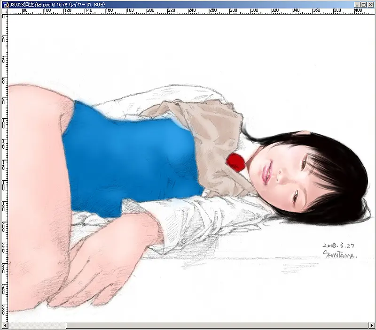Click the handwritten 2008.3.27 date

[x=338, y=245]
